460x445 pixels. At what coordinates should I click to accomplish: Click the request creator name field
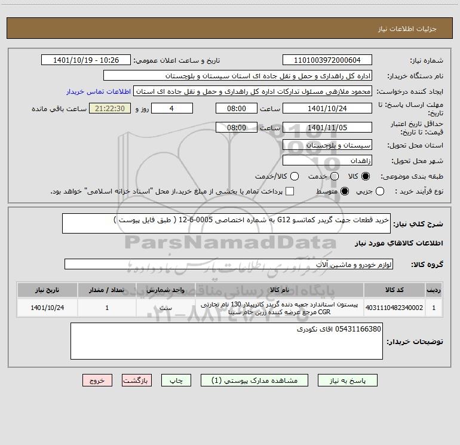tap(253, 91)
